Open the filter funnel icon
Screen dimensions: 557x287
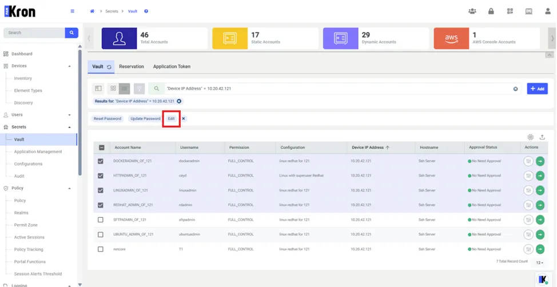pyautogui.click(x=140, y=89)
